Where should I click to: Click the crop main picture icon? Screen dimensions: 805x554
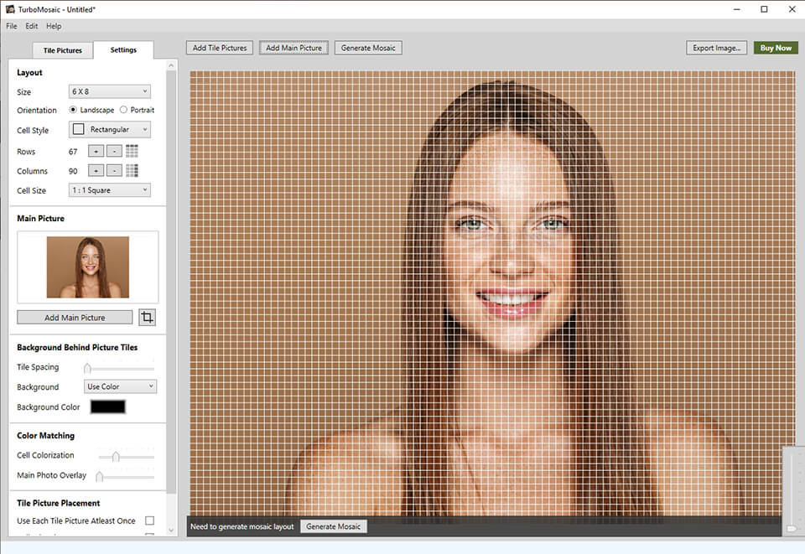148,318
